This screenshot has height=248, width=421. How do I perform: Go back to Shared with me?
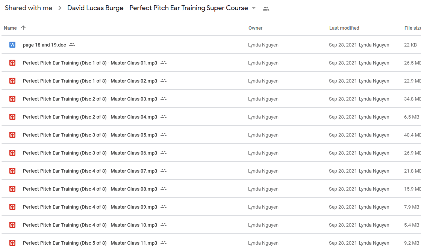(x=29, y=8)
